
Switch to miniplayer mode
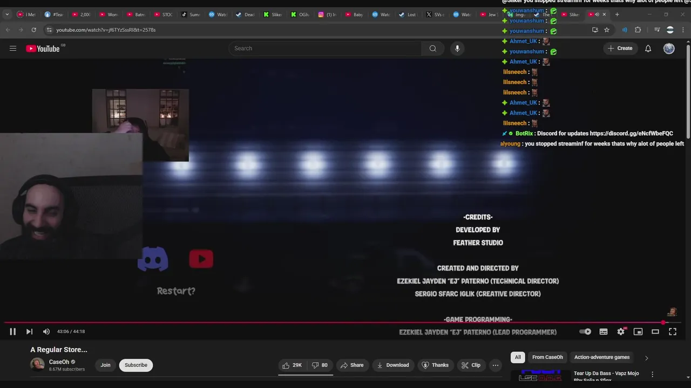pos(638,332)
